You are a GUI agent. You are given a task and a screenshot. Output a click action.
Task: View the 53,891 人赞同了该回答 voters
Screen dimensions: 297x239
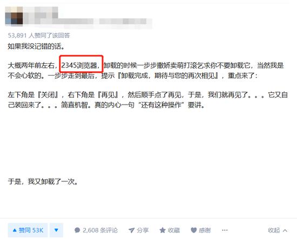point(39,36)
